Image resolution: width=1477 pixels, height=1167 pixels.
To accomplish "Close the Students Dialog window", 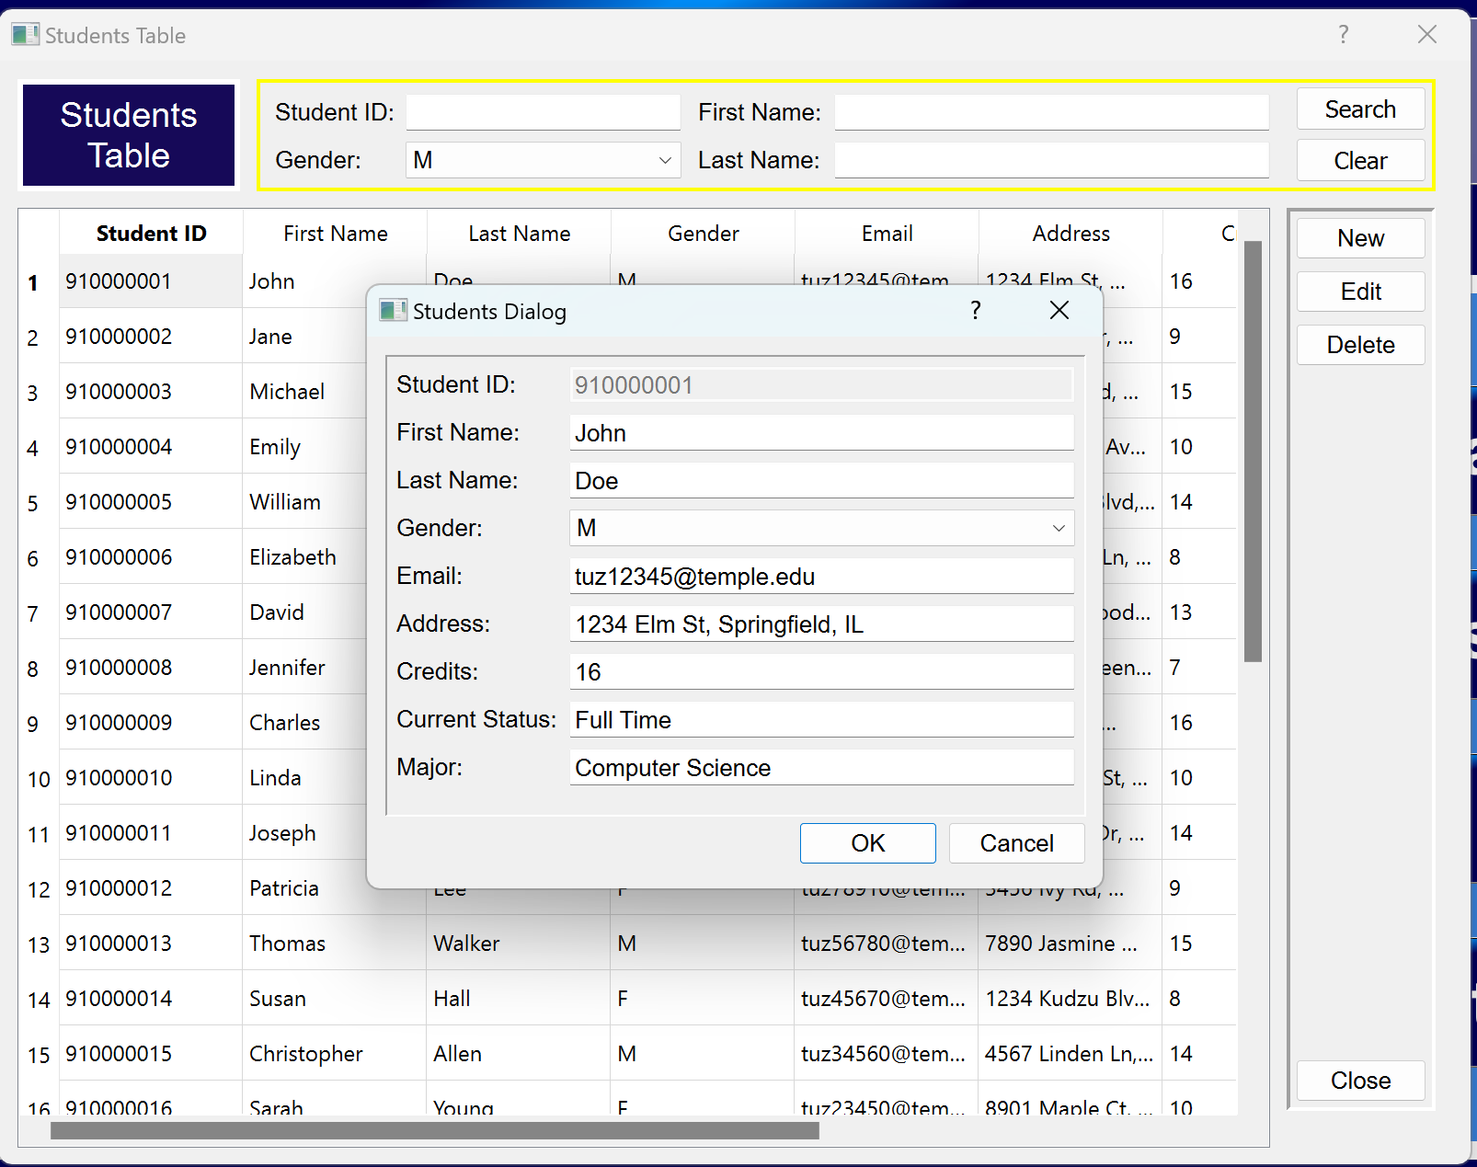I will click(x=1059, y=311).
